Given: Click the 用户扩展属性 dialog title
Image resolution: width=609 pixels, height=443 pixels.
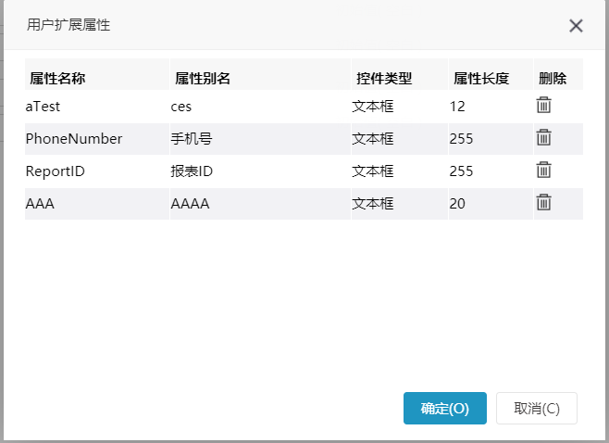Looking at the screenshot, I should point(68,25).
